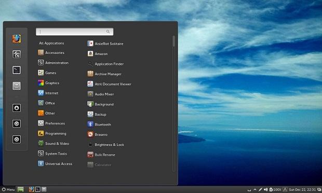Click into the menu search field
322x193 pixels.
click(75, 32)
